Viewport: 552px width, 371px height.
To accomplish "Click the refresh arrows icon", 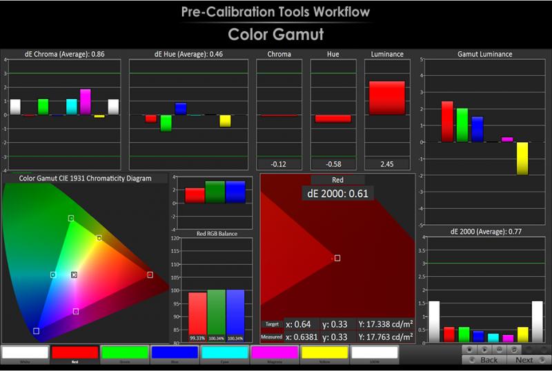I will (x=514, y=350).
